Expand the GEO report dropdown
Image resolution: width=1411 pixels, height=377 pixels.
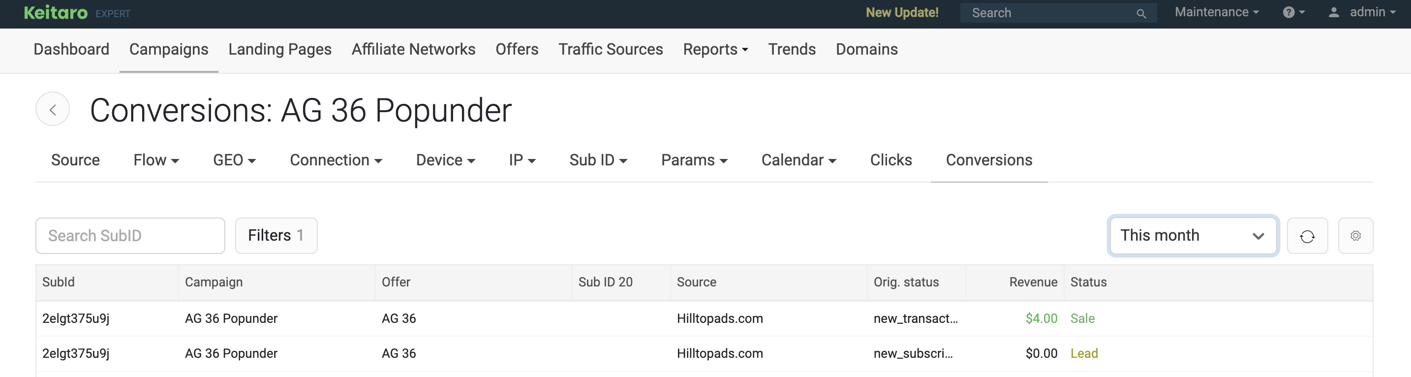pyautogui.click(x=235, y=160)
